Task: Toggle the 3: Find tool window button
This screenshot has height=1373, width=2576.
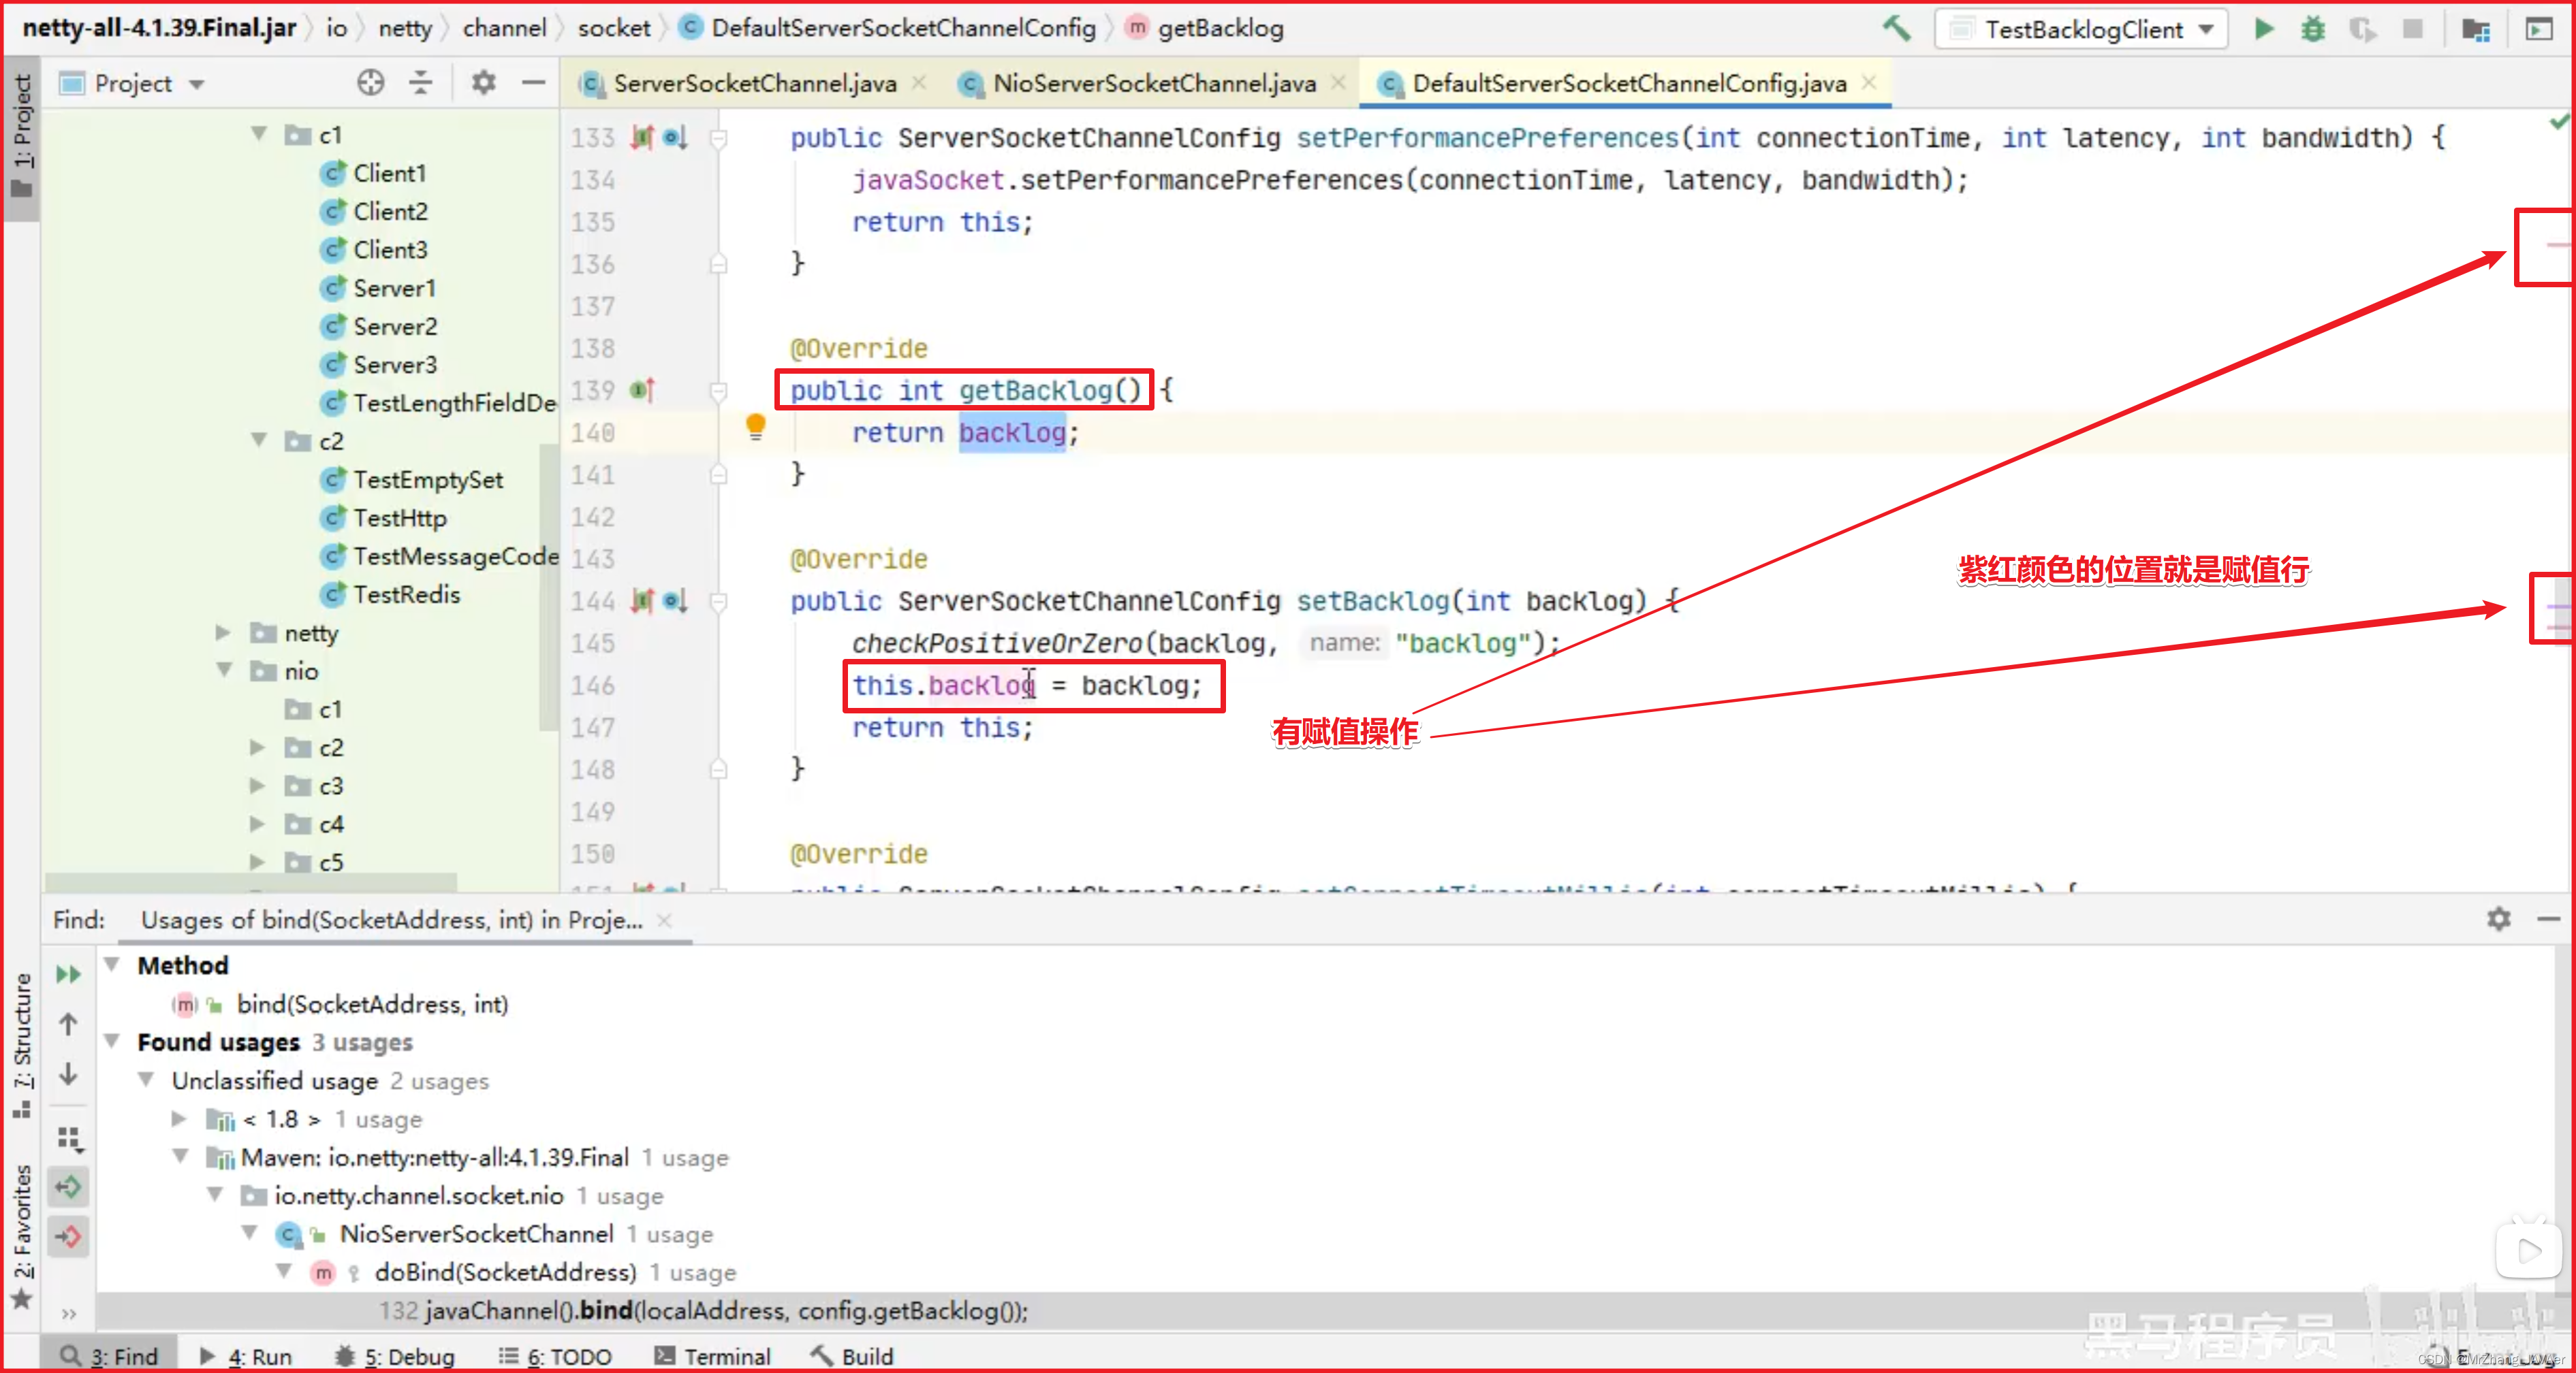Action: 110,1356
